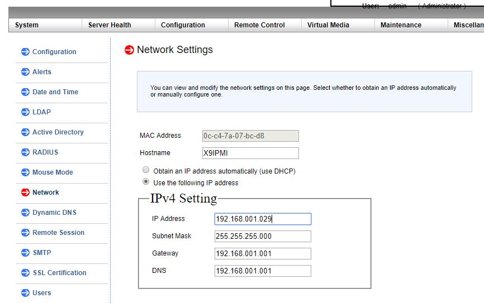Viewport: 484px width, 303px height.
Task: Click the arrow icon beside RADIUS
Action: (25, 152)
